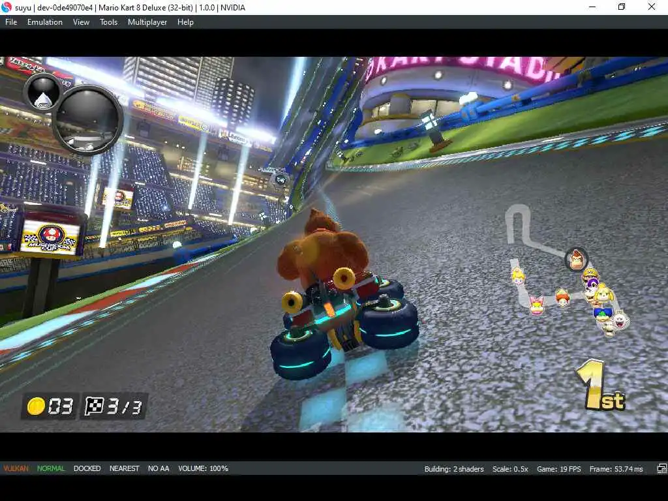This screenshot has width=668, height=501.
Task: Click the checkered lap flag icon
Action: pos(94,406)
